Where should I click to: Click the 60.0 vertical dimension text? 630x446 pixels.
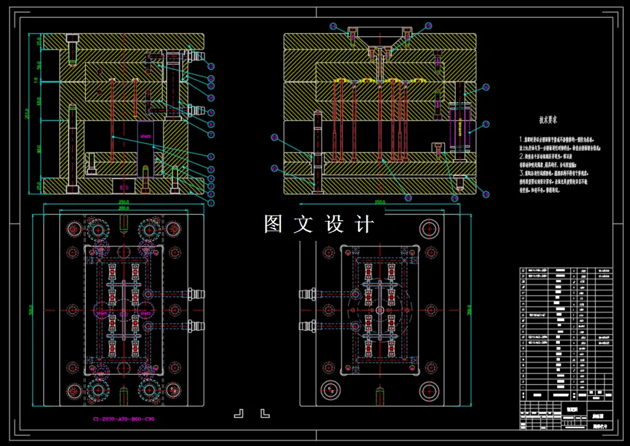click(39, 101)
